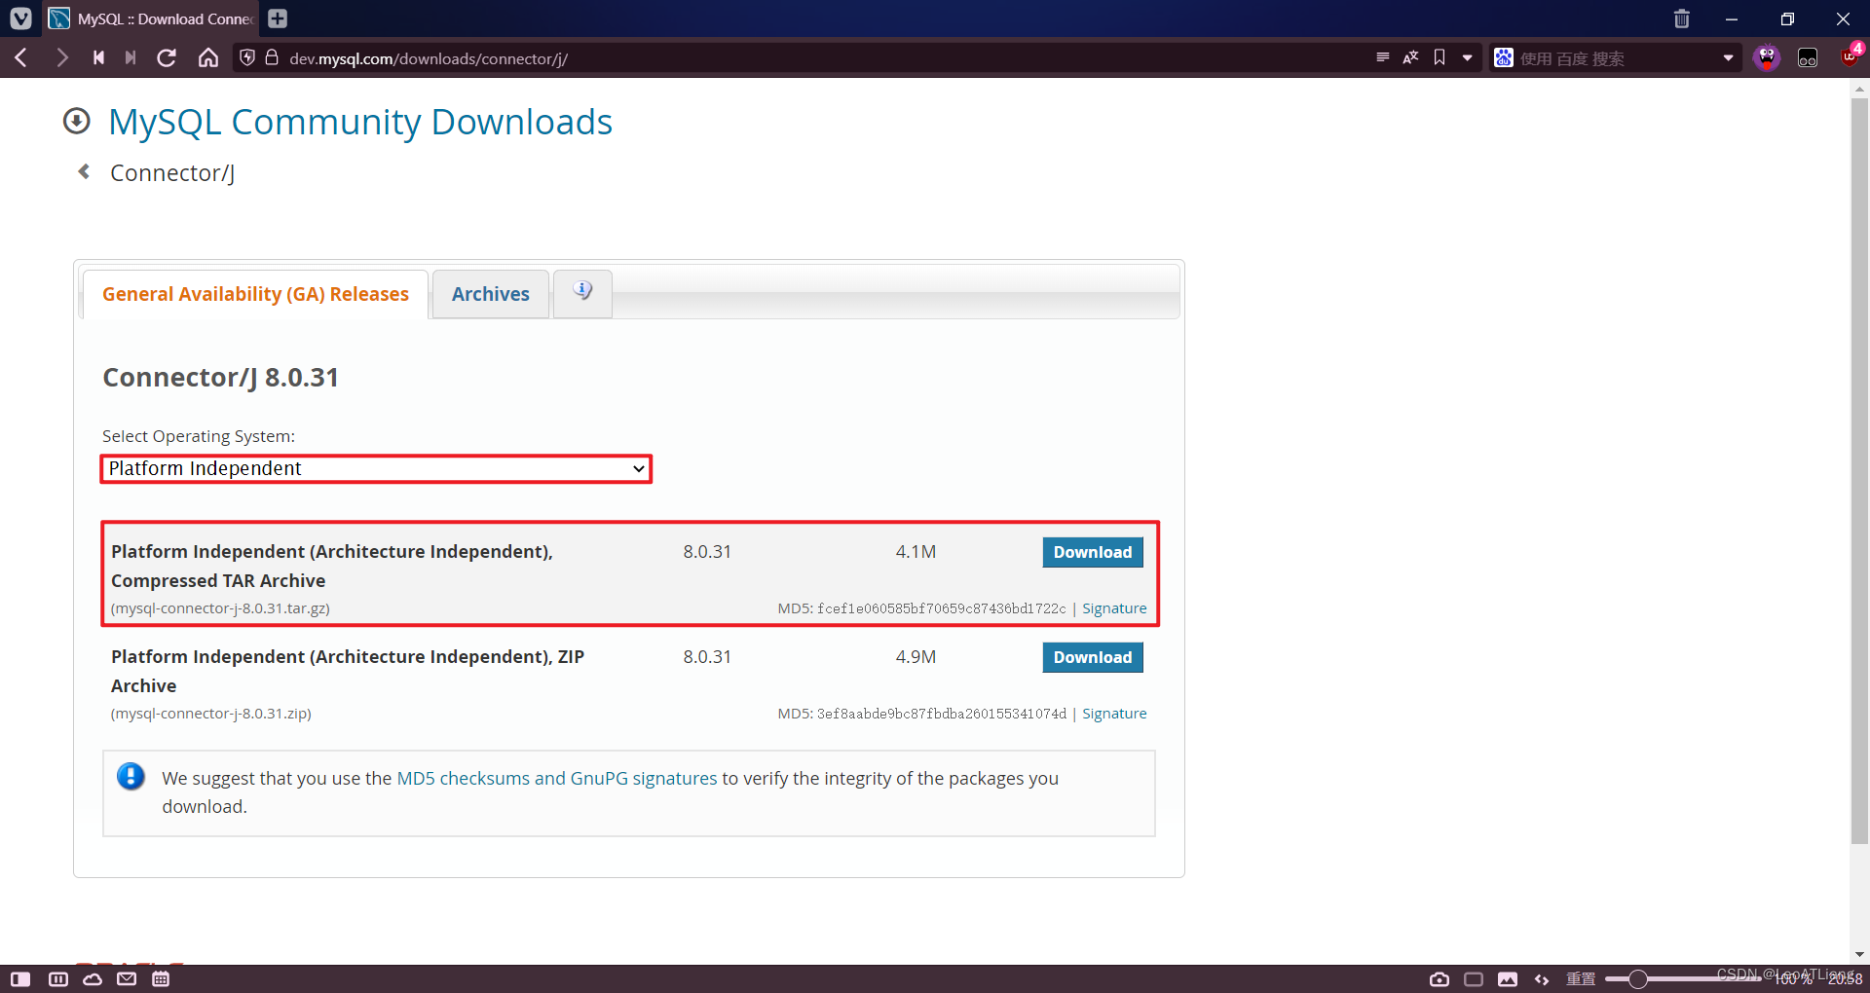
Task: Show address bar history dropdown
Action: (1468, 58)
